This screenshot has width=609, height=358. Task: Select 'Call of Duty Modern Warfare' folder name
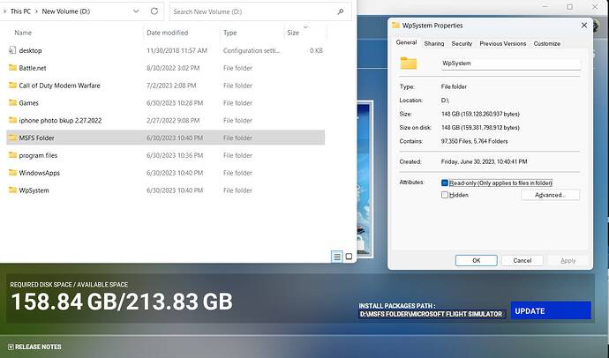tap(59, 86)
